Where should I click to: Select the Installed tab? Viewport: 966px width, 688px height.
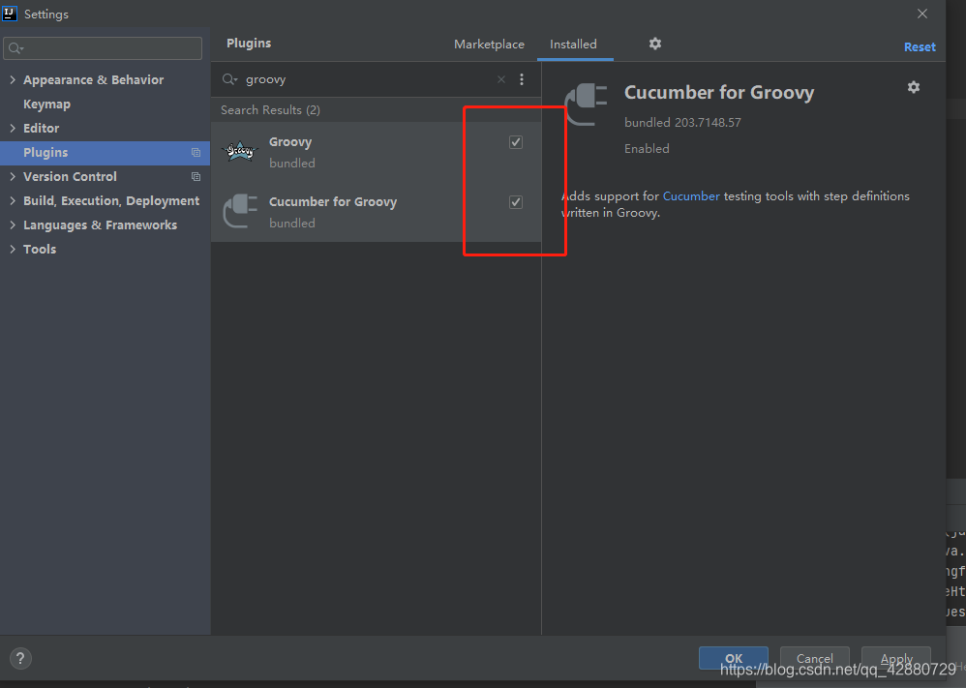[x=573, y=45]
